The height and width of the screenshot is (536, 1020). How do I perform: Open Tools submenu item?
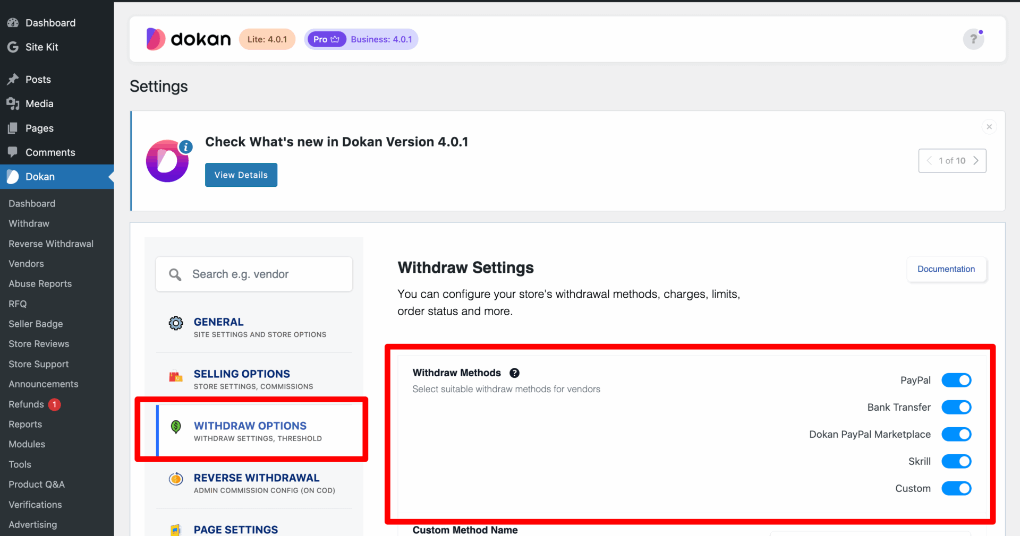pyautogui.click(x=20, y=465)
